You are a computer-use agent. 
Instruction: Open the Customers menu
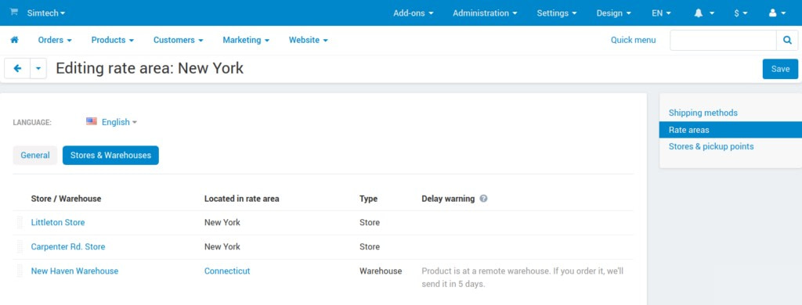click(x=179, y=40)
